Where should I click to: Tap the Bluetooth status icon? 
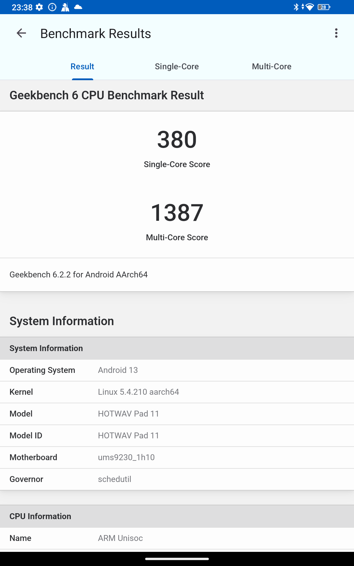[x=296, y=7]
